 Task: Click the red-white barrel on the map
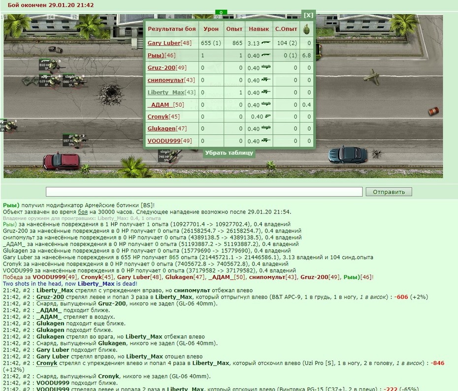pos(433,111)
